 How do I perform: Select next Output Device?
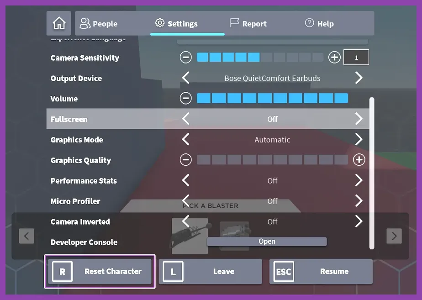[359, 78]
